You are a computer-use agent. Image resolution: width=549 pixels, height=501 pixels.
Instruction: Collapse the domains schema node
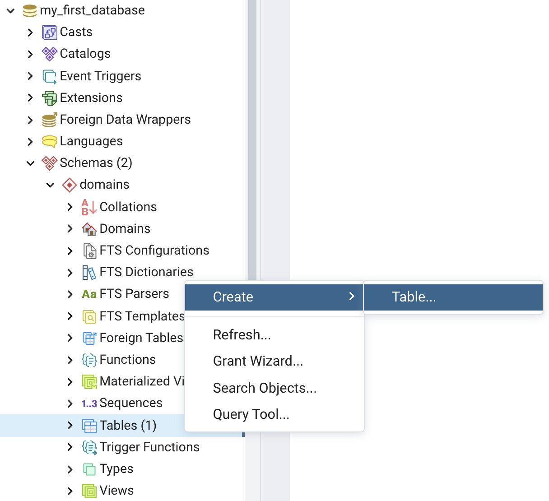[50, 185]
